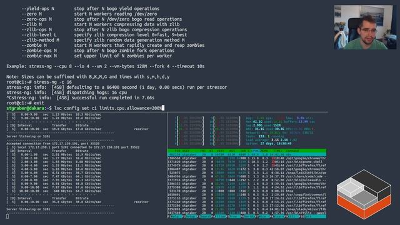Click the '--zlib-level L' option line
Image resolution: width=400 pixels, height=225 pixels.
[x=104, y=35]
